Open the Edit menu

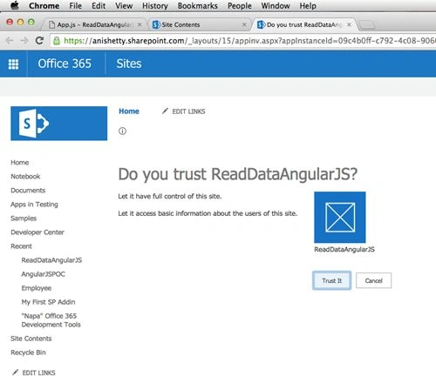tap(99, 5)
